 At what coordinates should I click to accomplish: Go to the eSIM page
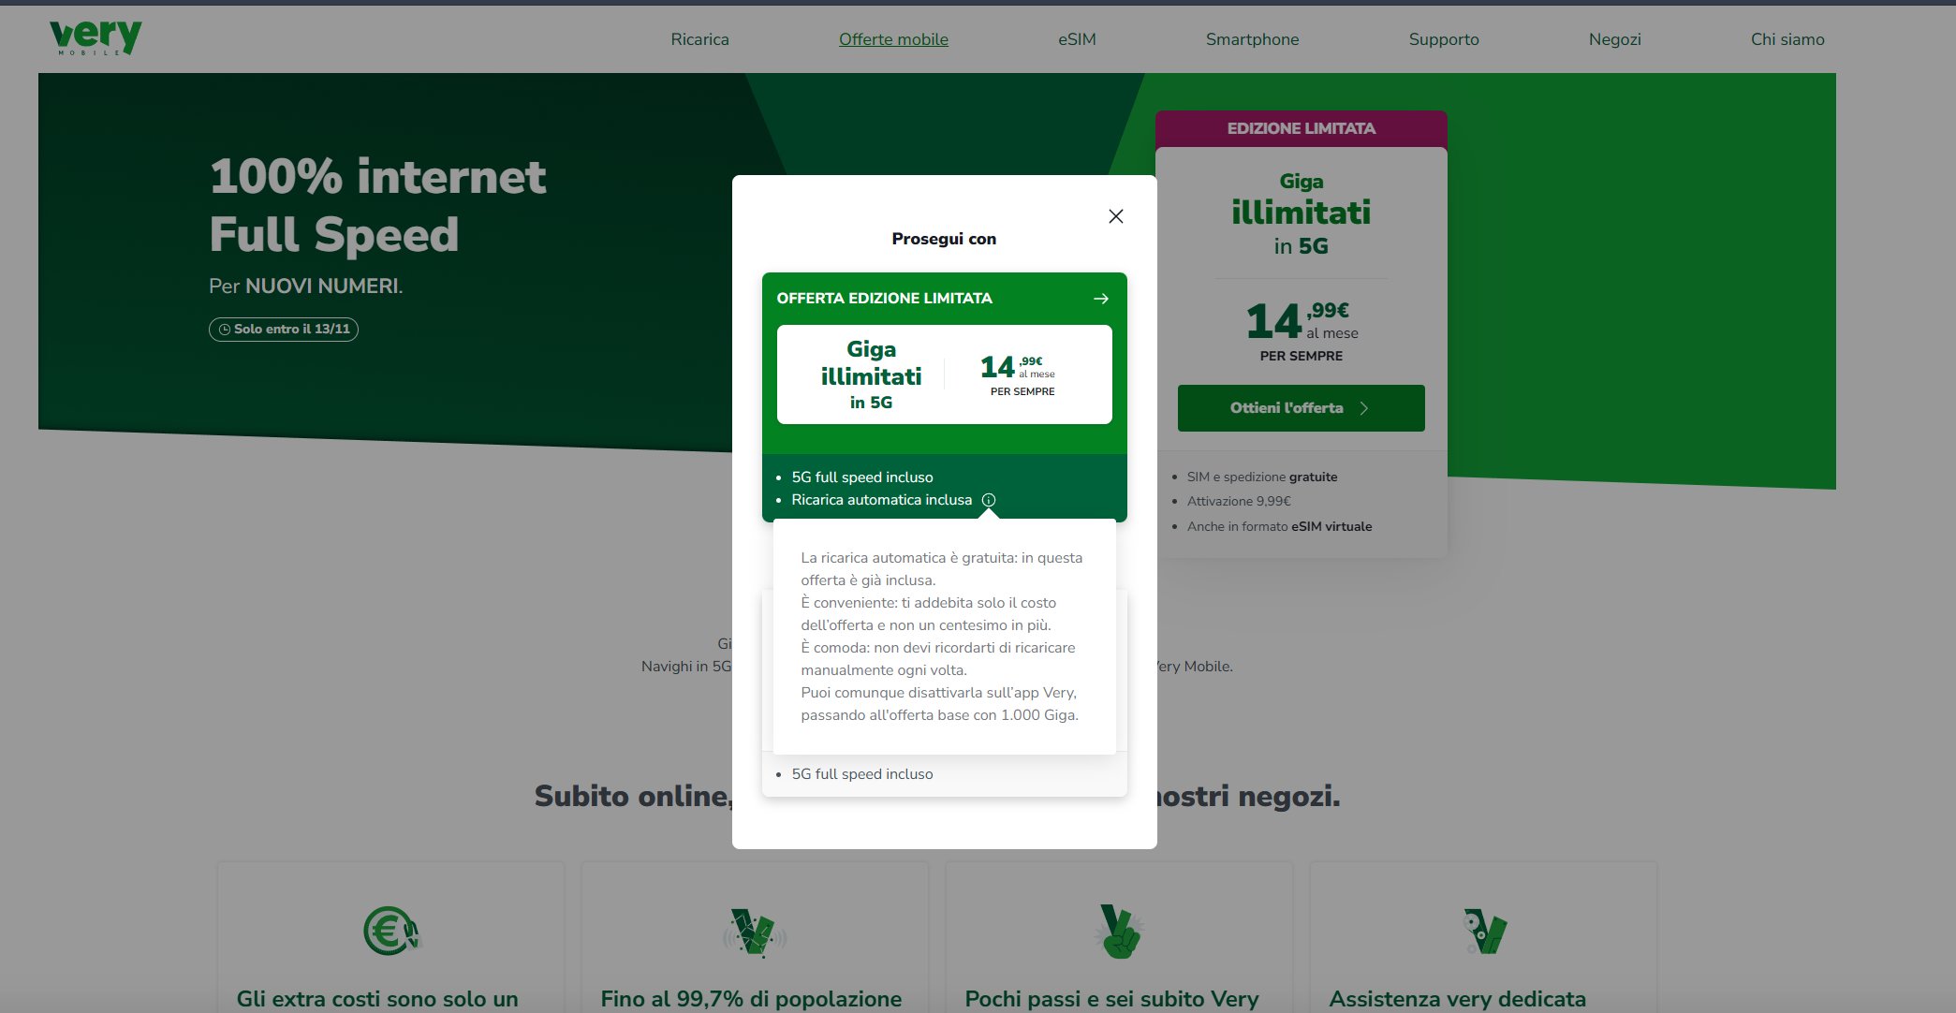pos(1077,39)
